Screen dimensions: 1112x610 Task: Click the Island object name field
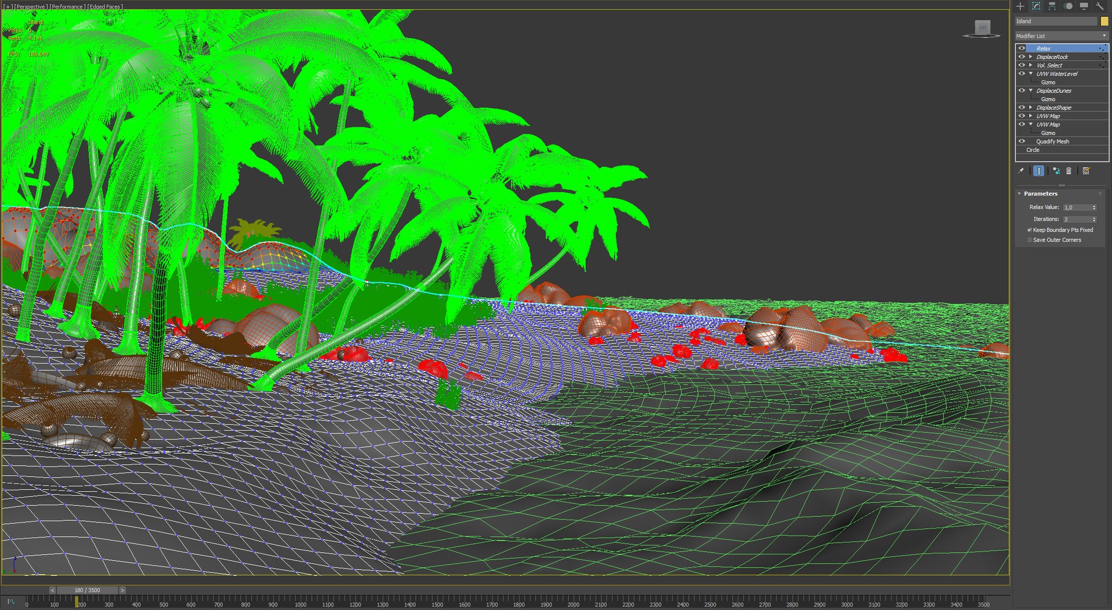[x=1056, y=21]
